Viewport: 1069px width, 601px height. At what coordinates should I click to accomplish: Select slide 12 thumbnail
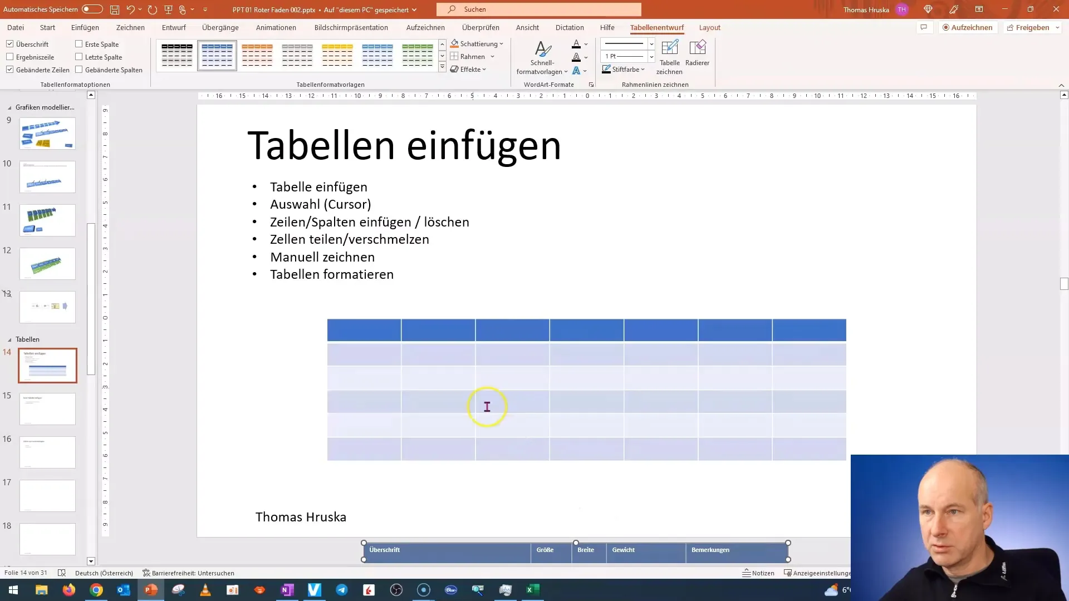click(47, 264)
